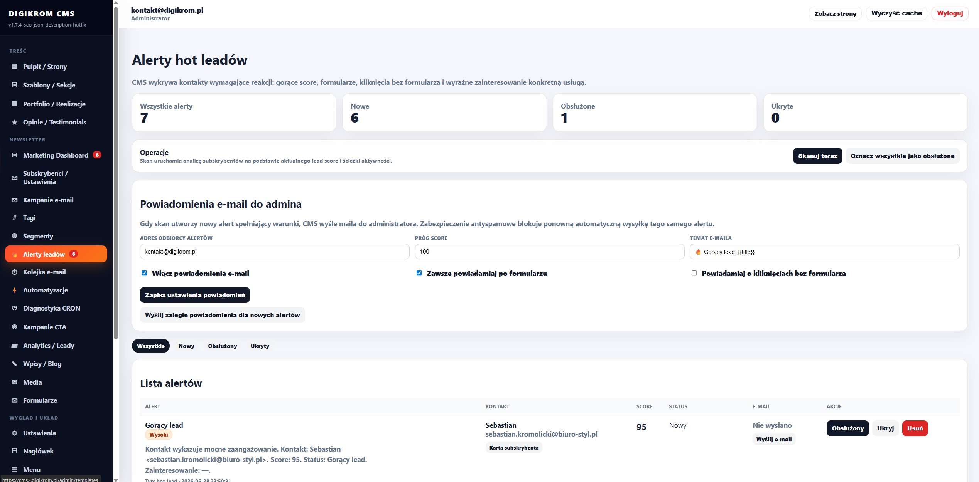Click the hash icon next to Tagi
This screenshot has height=482, width=979.
pyautogui.click(x=15, y=218)
